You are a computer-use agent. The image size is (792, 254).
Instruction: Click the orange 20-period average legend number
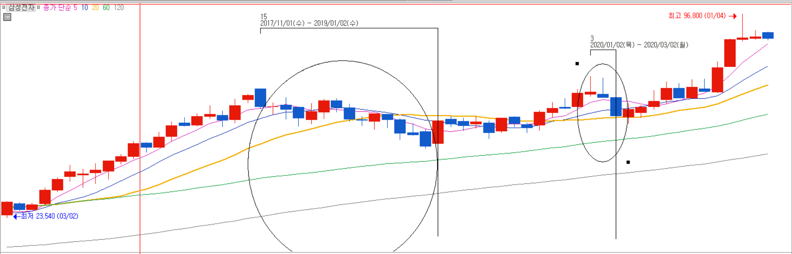(95, 7)
